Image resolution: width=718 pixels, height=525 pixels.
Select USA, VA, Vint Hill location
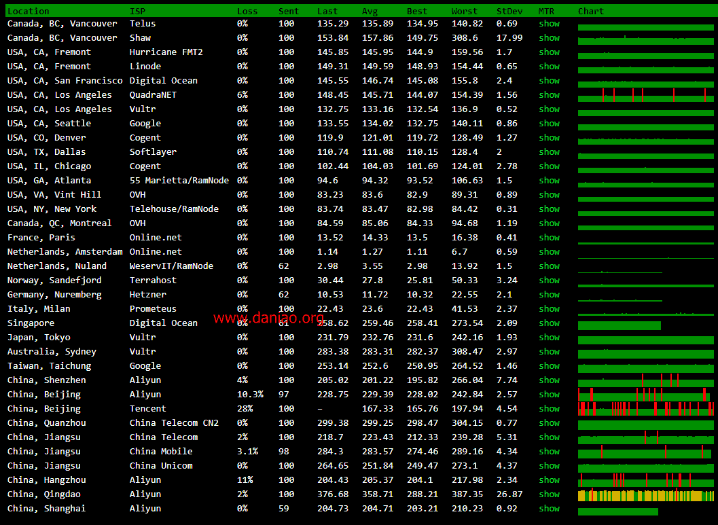click(54, 194)
